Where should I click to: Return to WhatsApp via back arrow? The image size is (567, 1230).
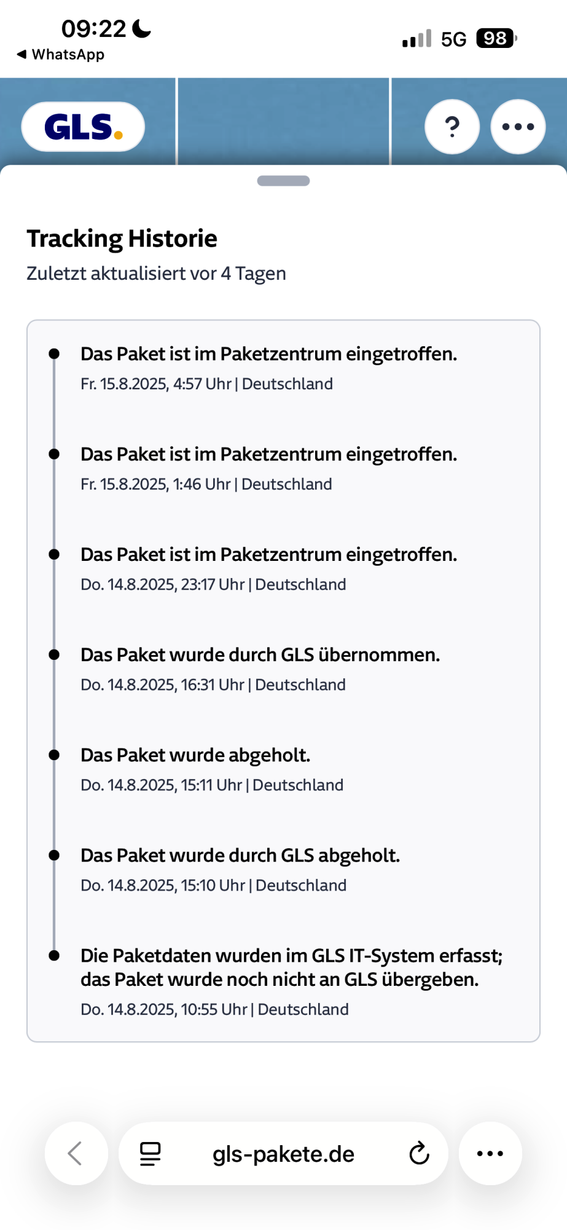coord(60,55)
